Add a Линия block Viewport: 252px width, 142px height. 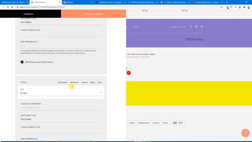click(x=165, y=123)
